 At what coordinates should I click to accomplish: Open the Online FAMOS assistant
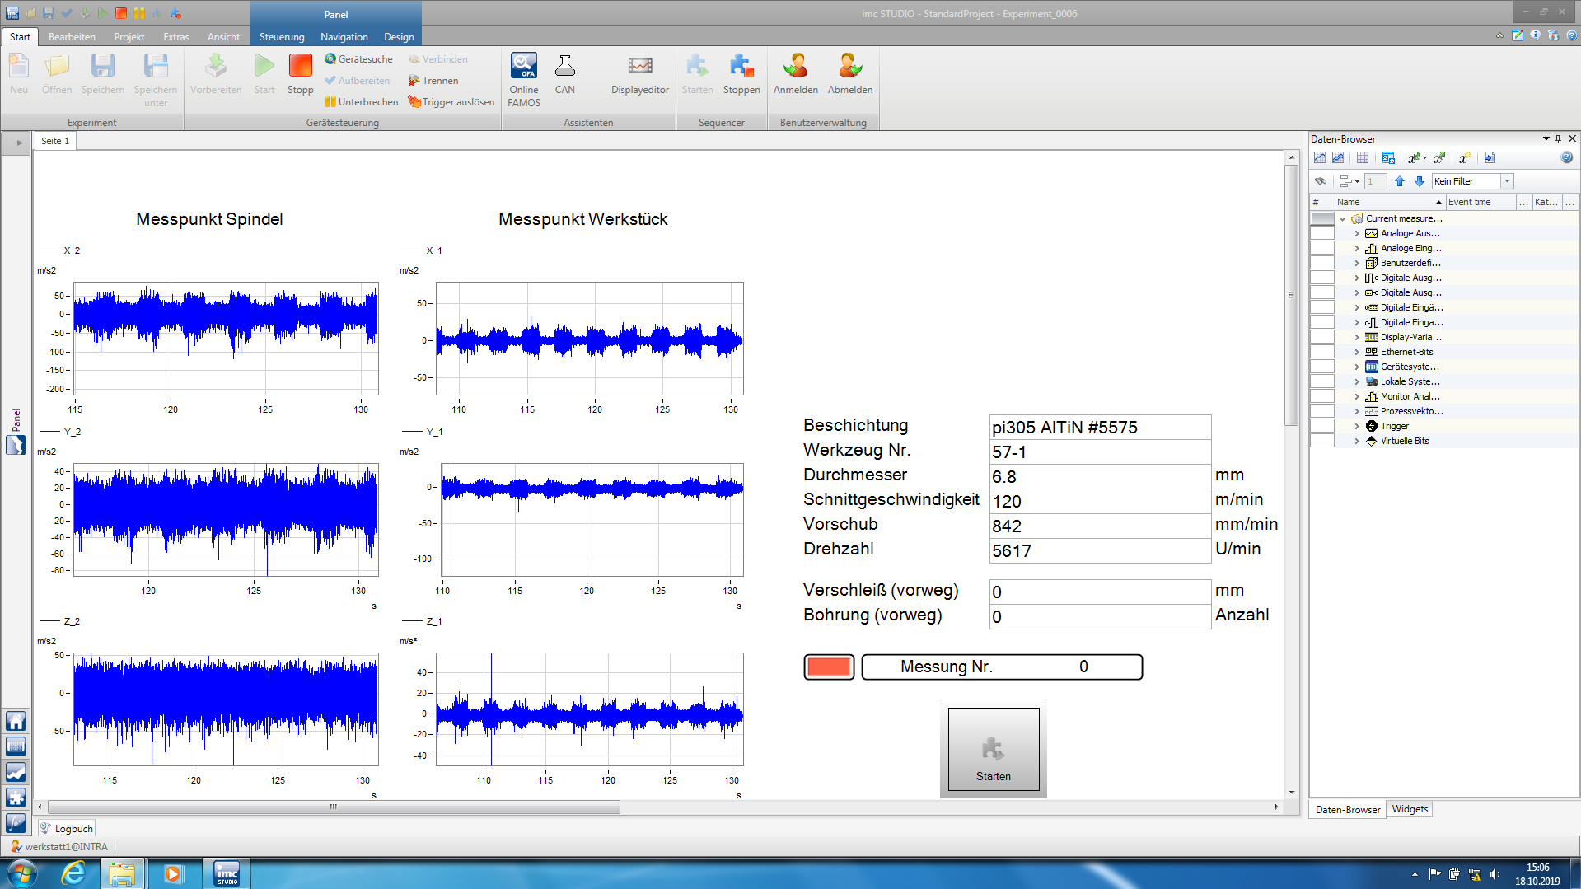tap(523, 67)
